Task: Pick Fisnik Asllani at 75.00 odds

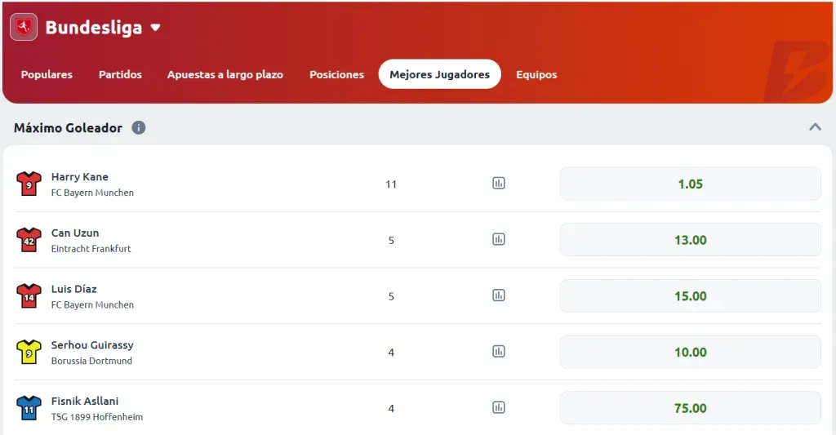Action: click(x=690, y=408)
